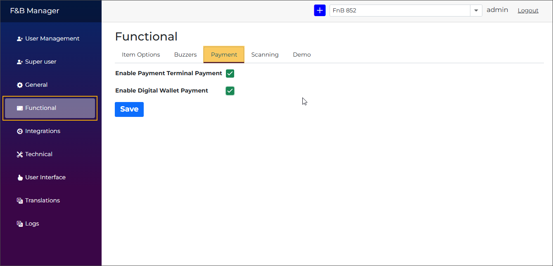Click the blue plus icon near the top
The width and height of the screenshot is (553, 266).
pyautogui.click(x=320, y=10)
